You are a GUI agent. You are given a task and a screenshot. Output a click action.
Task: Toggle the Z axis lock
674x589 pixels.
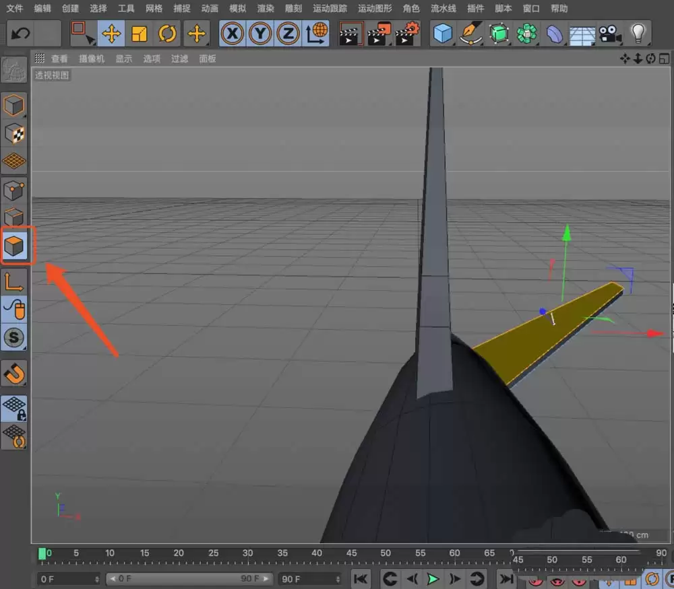coord(288,33)
